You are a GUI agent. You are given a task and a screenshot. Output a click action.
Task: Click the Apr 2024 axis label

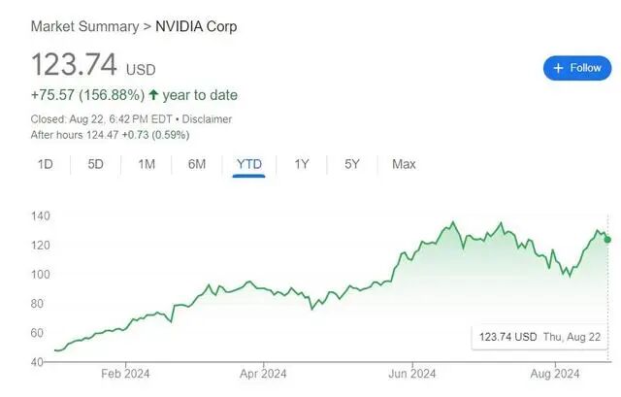(x=263, y=374)
